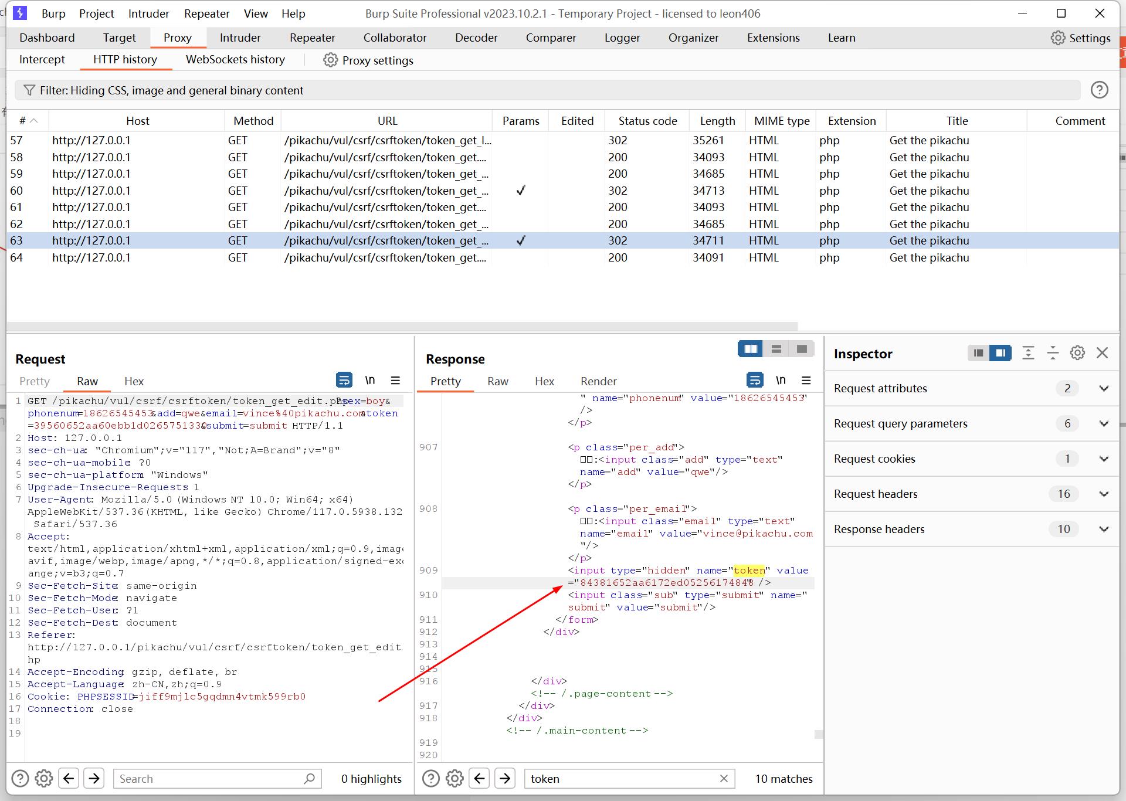Screen dimensions: 1126x801
Task: Sort by the Length column header
Action: (717, 121)
